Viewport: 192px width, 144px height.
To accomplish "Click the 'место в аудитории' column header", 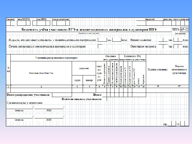I will (x=99, y=73).
